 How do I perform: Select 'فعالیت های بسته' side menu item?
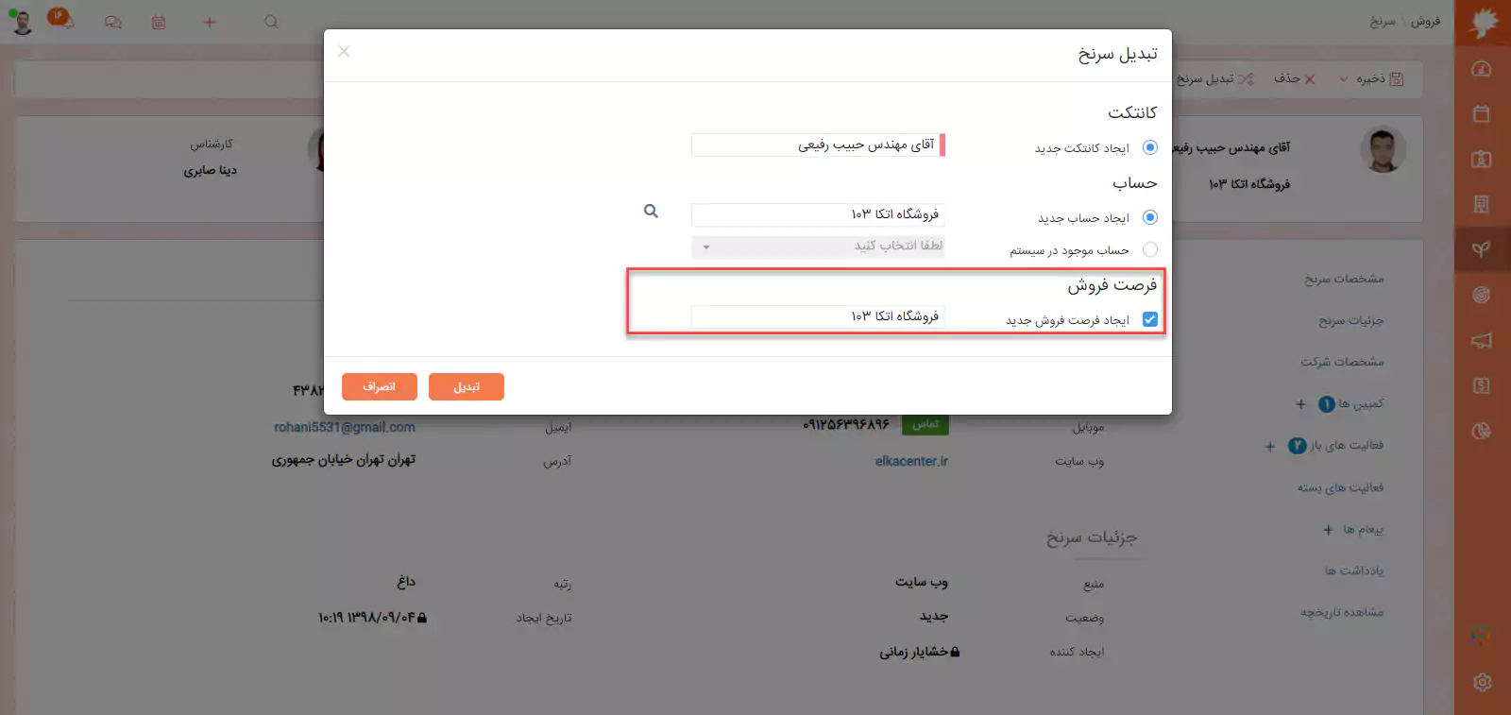1339,487
